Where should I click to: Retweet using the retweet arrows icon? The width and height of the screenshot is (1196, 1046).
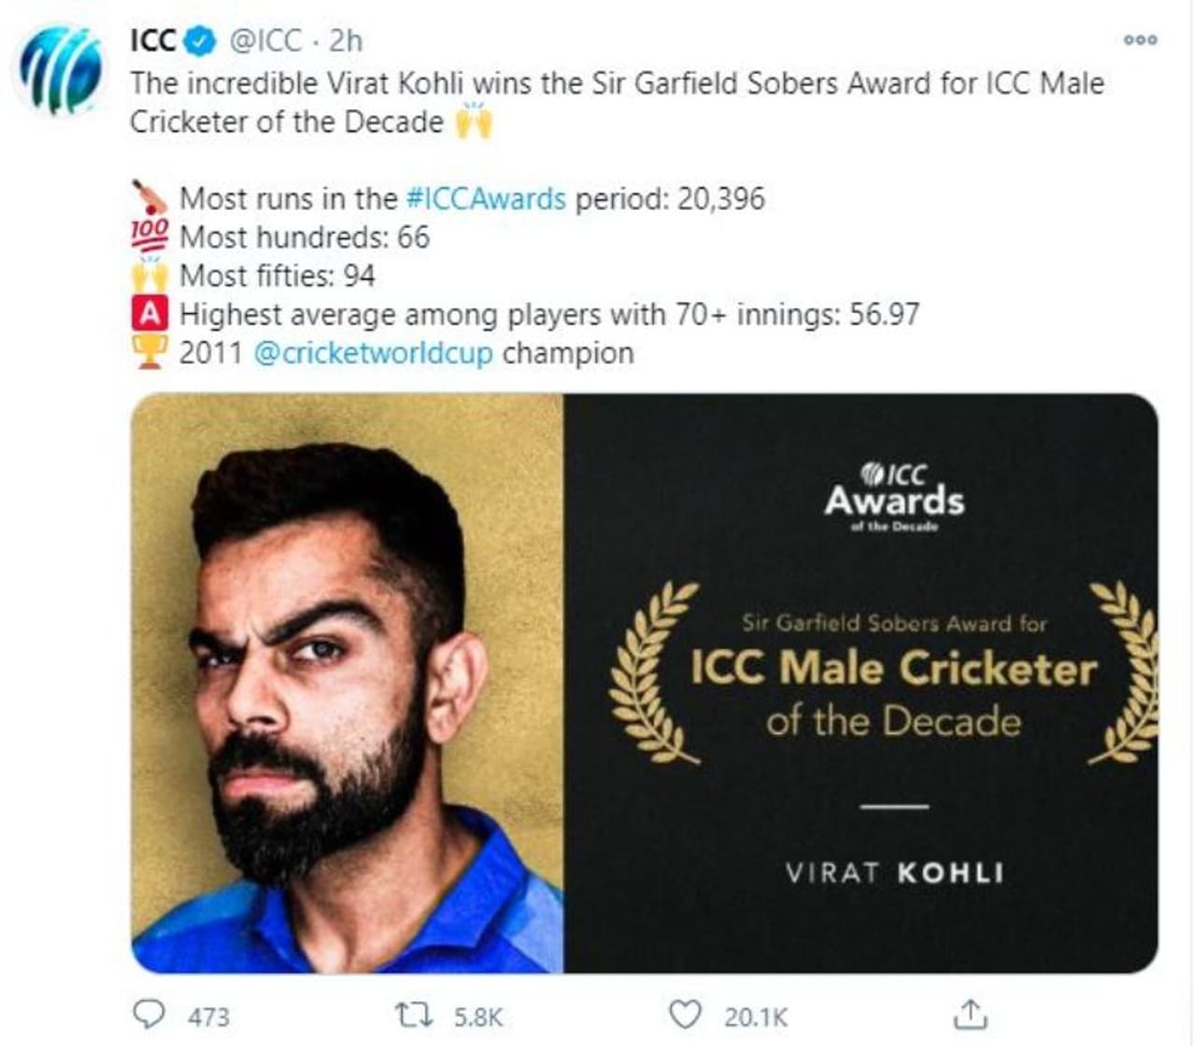(409, 1014)
